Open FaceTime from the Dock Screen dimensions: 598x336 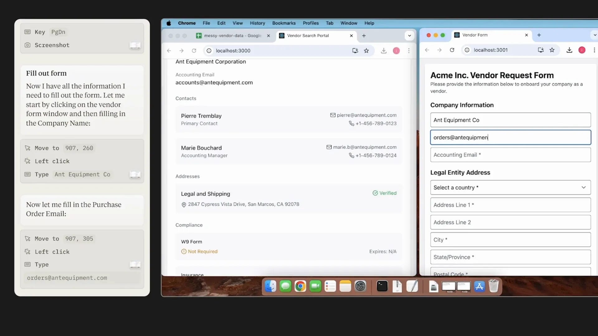(x=315, y=286)
